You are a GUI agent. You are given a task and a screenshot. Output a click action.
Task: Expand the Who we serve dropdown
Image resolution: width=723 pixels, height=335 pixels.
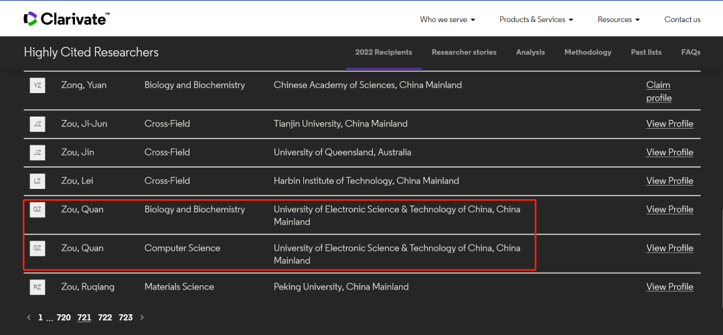447,19
